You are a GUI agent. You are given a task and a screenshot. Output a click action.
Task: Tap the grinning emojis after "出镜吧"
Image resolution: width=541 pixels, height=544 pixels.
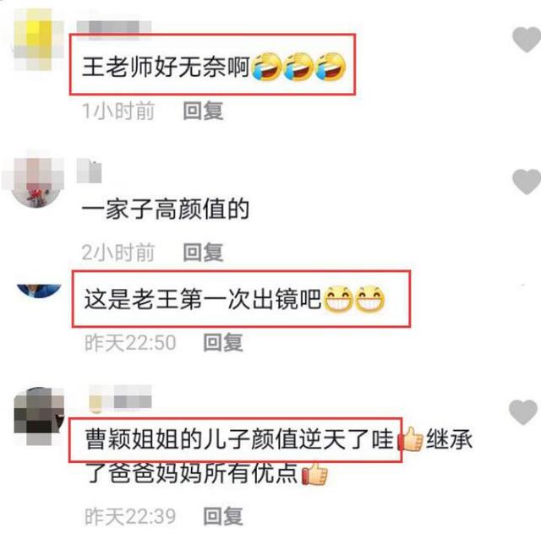pos(353,299)
